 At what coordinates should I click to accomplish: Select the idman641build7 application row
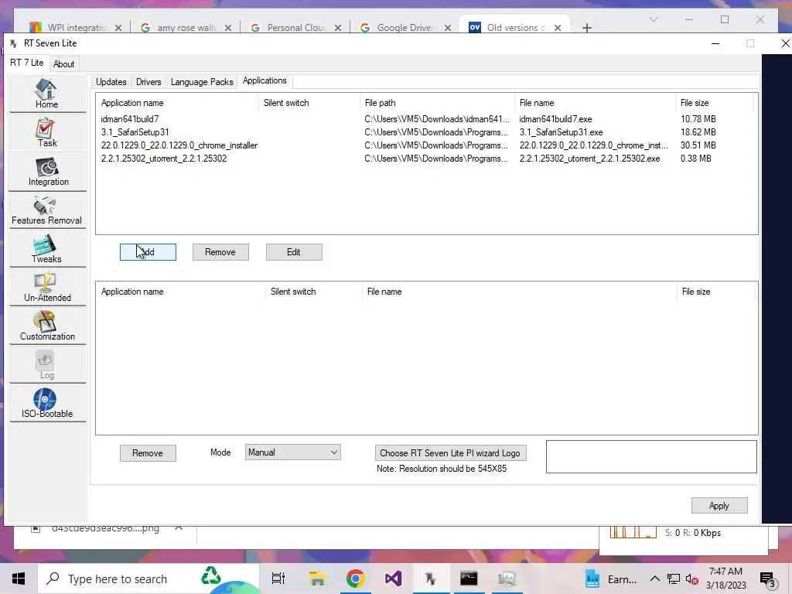pos(426,118)
